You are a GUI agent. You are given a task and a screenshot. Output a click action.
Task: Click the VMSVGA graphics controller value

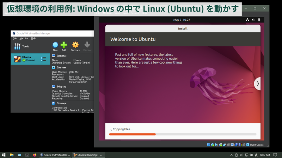pos(85,94)
